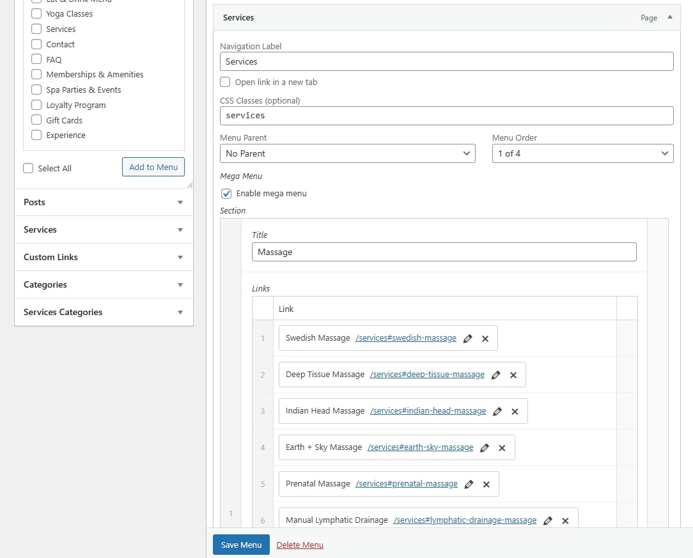
Task: Check the Yoga Classes page checkbox
Action: click(36, 13)
